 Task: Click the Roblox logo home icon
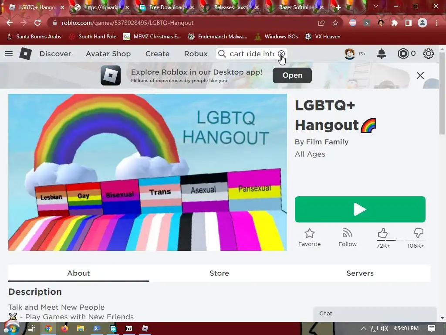click(x=25, y=54)
